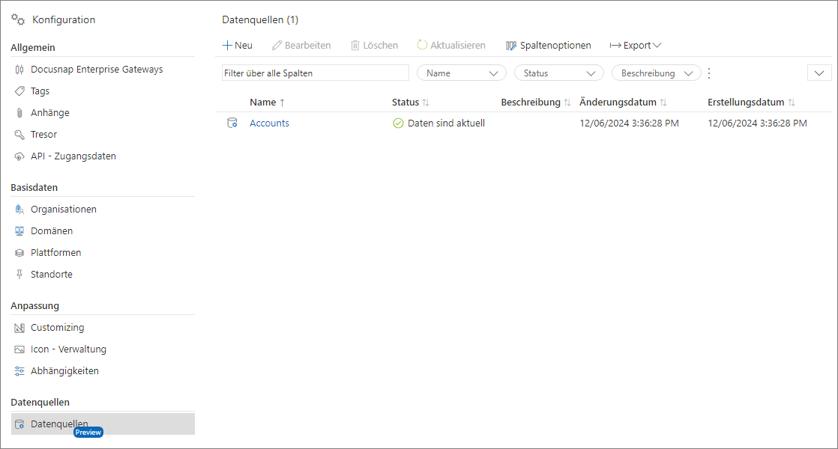
Task: Open the Export dropdown menu
Action: tap(636, 46)
